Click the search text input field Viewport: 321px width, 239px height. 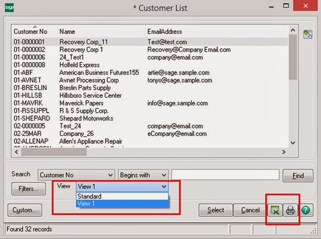(225, 175)
